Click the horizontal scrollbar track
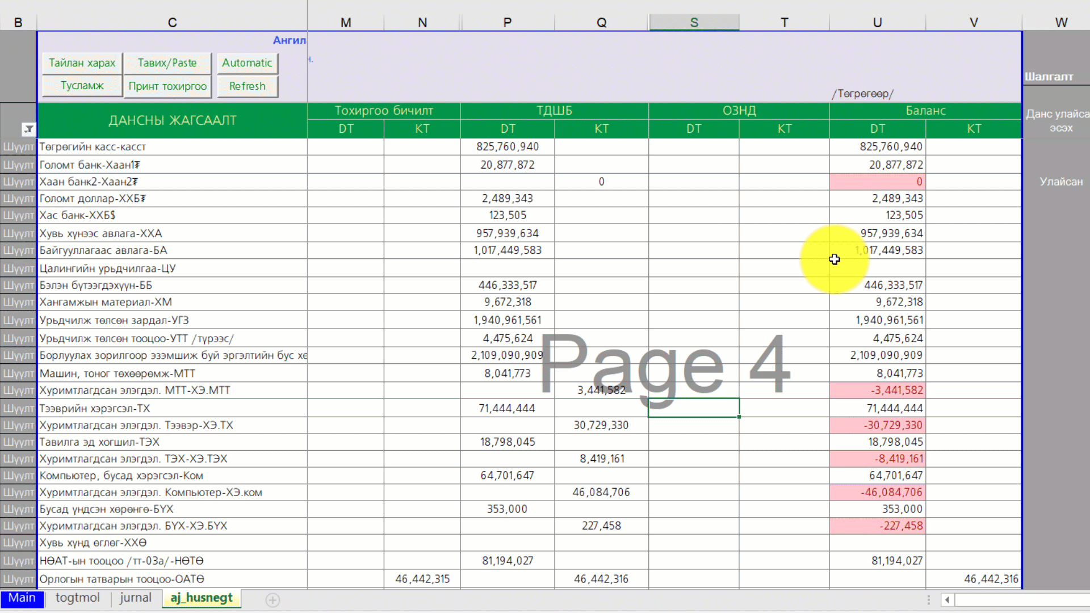Viewport: 1090px width, 613px height. click(1022, 599)
